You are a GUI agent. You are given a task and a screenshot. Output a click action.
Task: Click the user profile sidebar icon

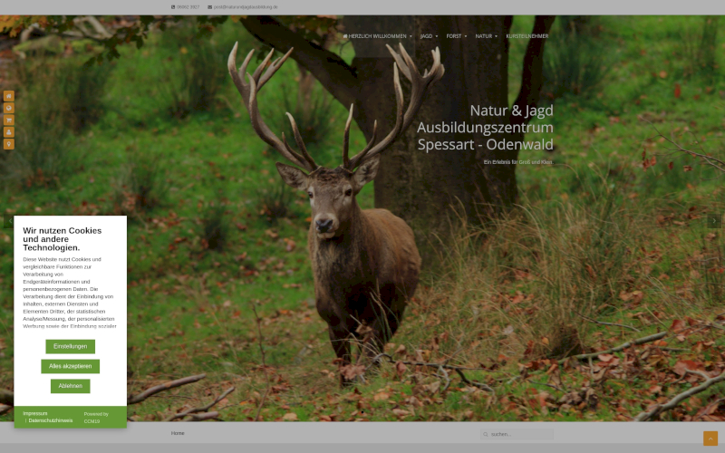pyautogui.click(x=9, y=132)
